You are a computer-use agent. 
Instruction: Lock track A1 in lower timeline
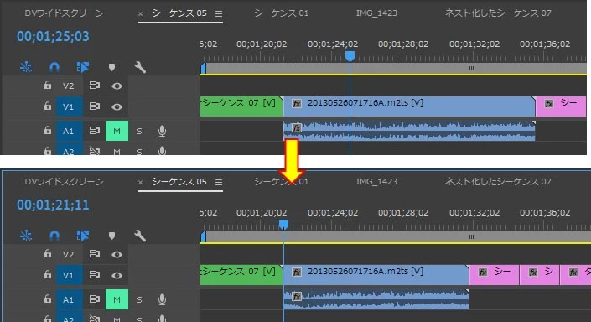[x=48, y=299]
